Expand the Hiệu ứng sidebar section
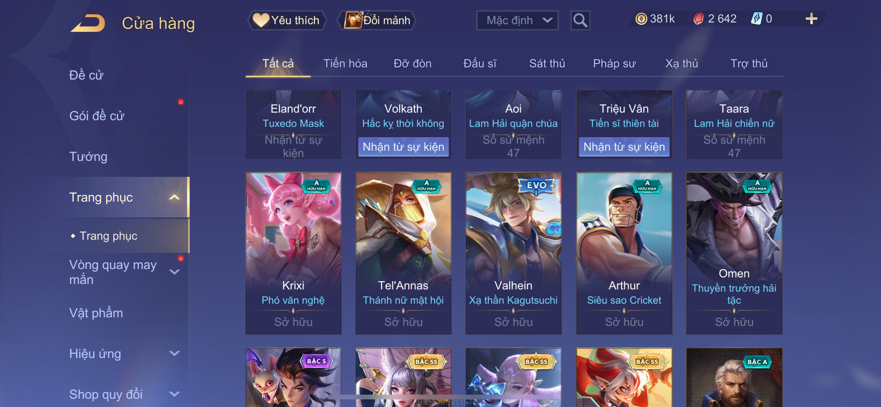Screen dimensions: 881x407 (x=174, y=353)
